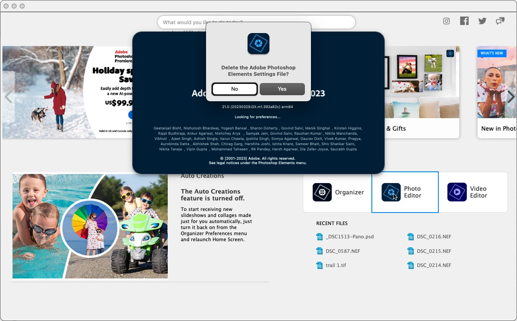Image resolution: width=517 pixels, height=321 pixels.
Task: Click Yes to delete the settings file
Action: (282, 89)
